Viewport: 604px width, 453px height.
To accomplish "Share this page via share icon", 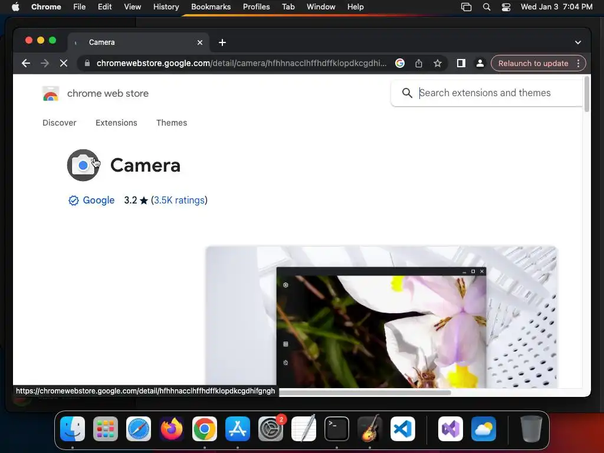I will click(419, 63).
